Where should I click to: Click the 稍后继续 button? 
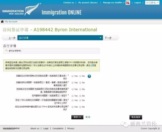click(136, 117)
